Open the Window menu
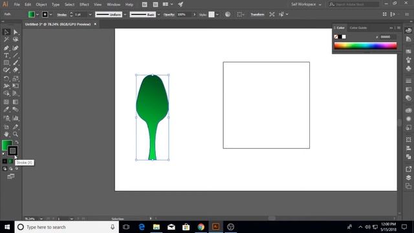The width and height of the screenshot is (414, 233). pyautogui.click(x=114, y=5)
